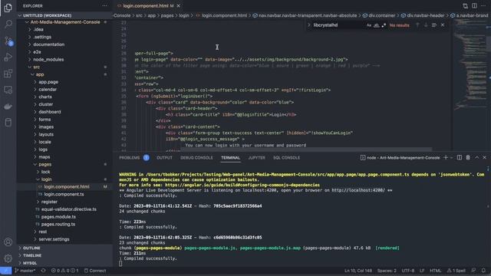Close the login.component.html editor tab
Screen dimensions: 491x276
pos(179,5)
